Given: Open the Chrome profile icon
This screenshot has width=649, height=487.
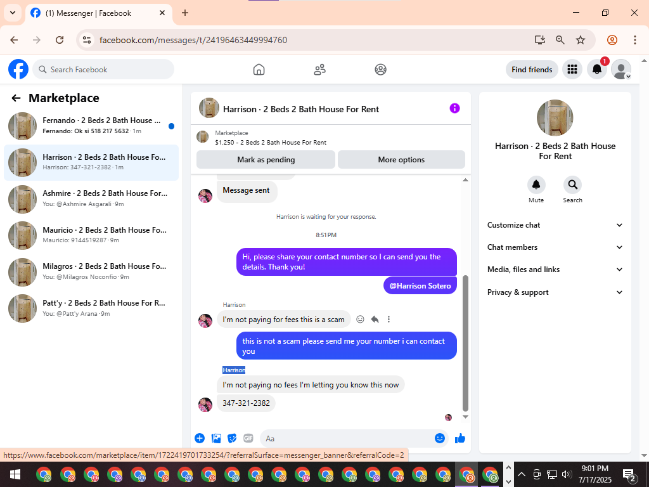Looking at the screenshot, I should click(612, 40).
